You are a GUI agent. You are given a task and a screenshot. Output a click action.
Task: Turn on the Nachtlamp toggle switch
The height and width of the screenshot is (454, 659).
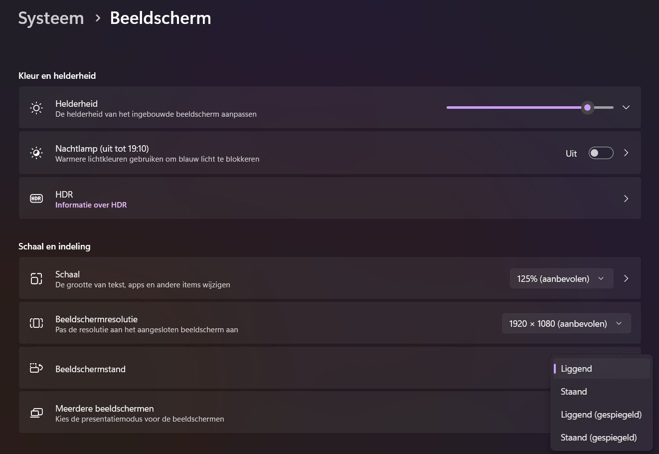click(601, 153)
